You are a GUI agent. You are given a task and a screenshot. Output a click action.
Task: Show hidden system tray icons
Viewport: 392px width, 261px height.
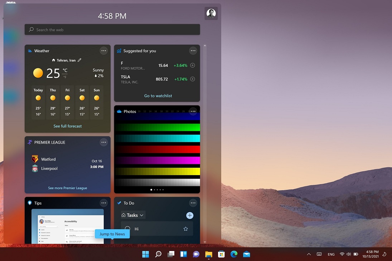tap(309, 254)
